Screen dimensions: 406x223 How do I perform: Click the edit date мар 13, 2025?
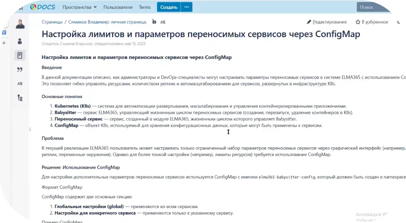pos(135,44)
